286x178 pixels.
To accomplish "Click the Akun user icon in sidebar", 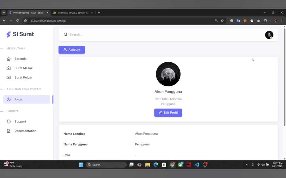I will pos(9,99).
